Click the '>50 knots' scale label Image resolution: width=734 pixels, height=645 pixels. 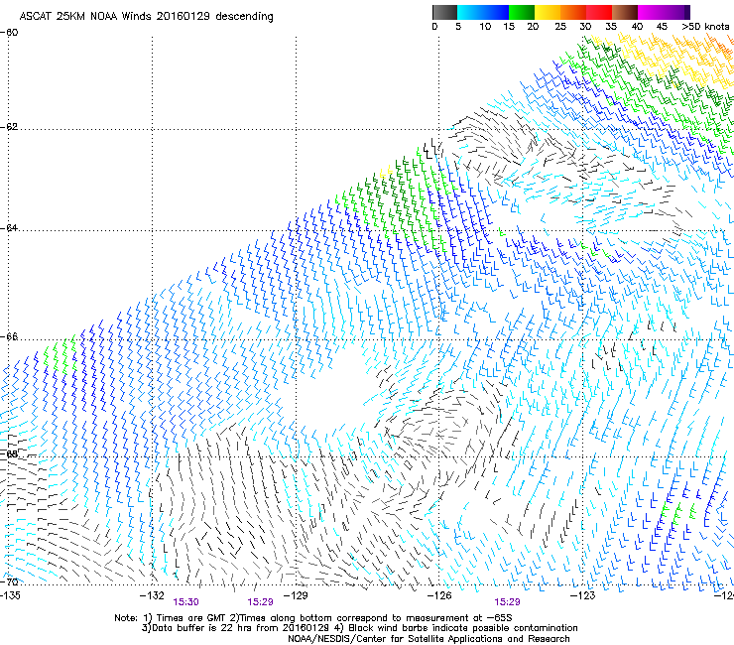(705, 26)
